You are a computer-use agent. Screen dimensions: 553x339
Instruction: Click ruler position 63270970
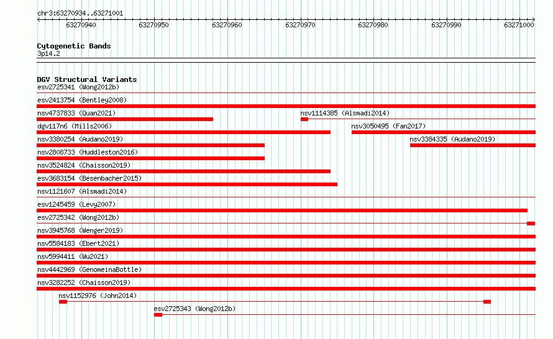(301, 25)
